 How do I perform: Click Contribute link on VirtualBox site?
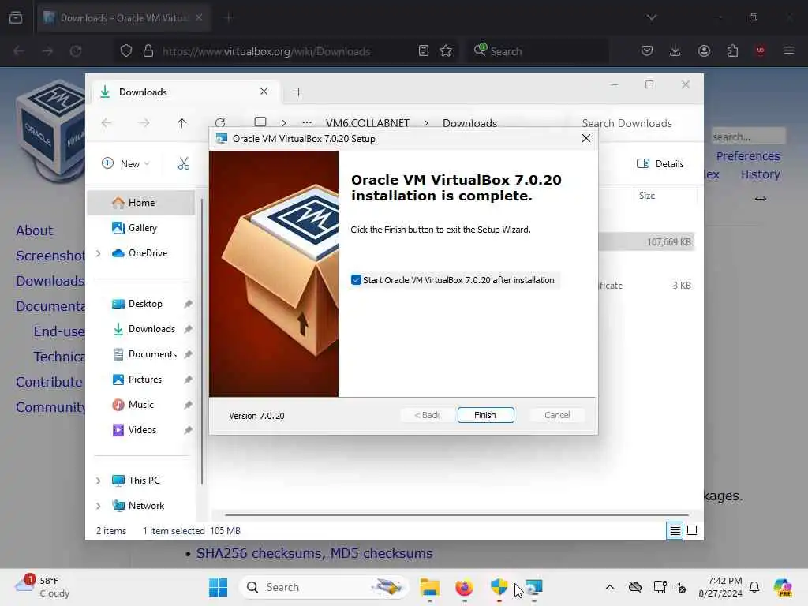pyautogui.click(x=49, y=382)
